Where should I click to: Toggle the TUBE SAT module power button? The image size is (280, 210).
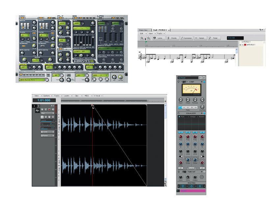[x=204, y=172]
